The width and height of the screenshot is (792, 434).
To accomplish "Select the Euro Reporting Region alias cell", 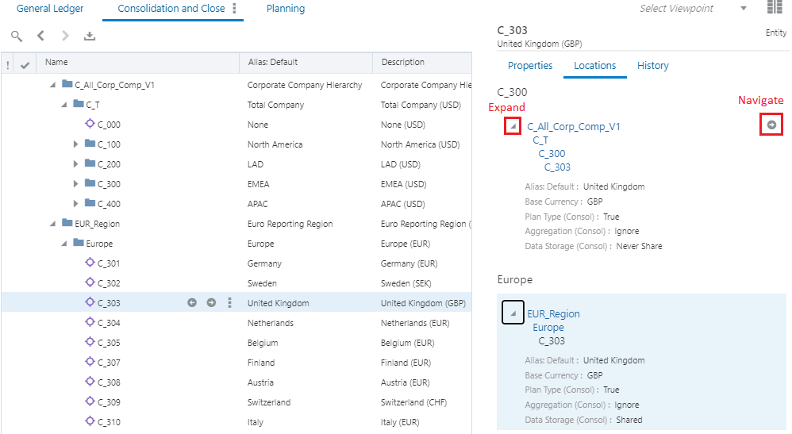I will point(290,224).
